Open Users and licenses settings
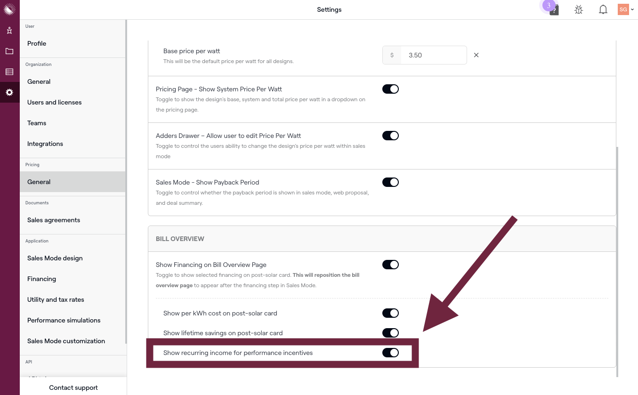Image resolution: width=638 pixels, height=395 pixels. pyautogui.click(x=55, y=102)
